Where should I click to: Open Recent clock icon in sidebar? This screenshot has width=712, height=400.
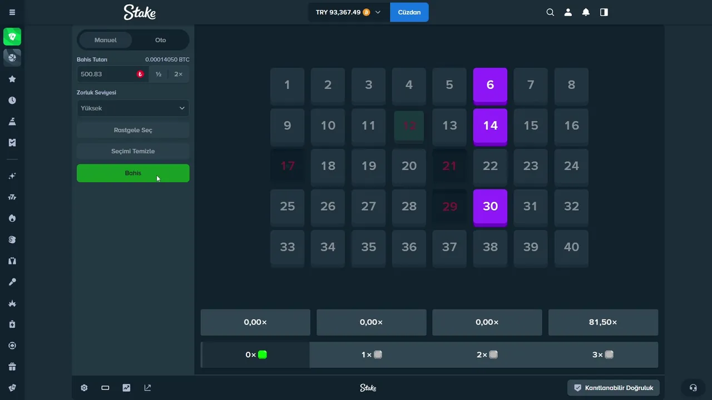click(12, 101)
